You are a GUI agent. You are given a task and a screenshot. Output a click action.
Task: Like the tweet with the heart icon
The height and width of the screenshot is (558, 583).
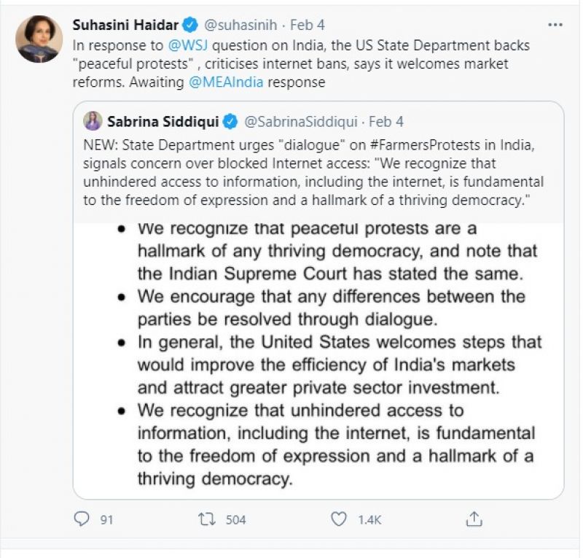(339, 519)
